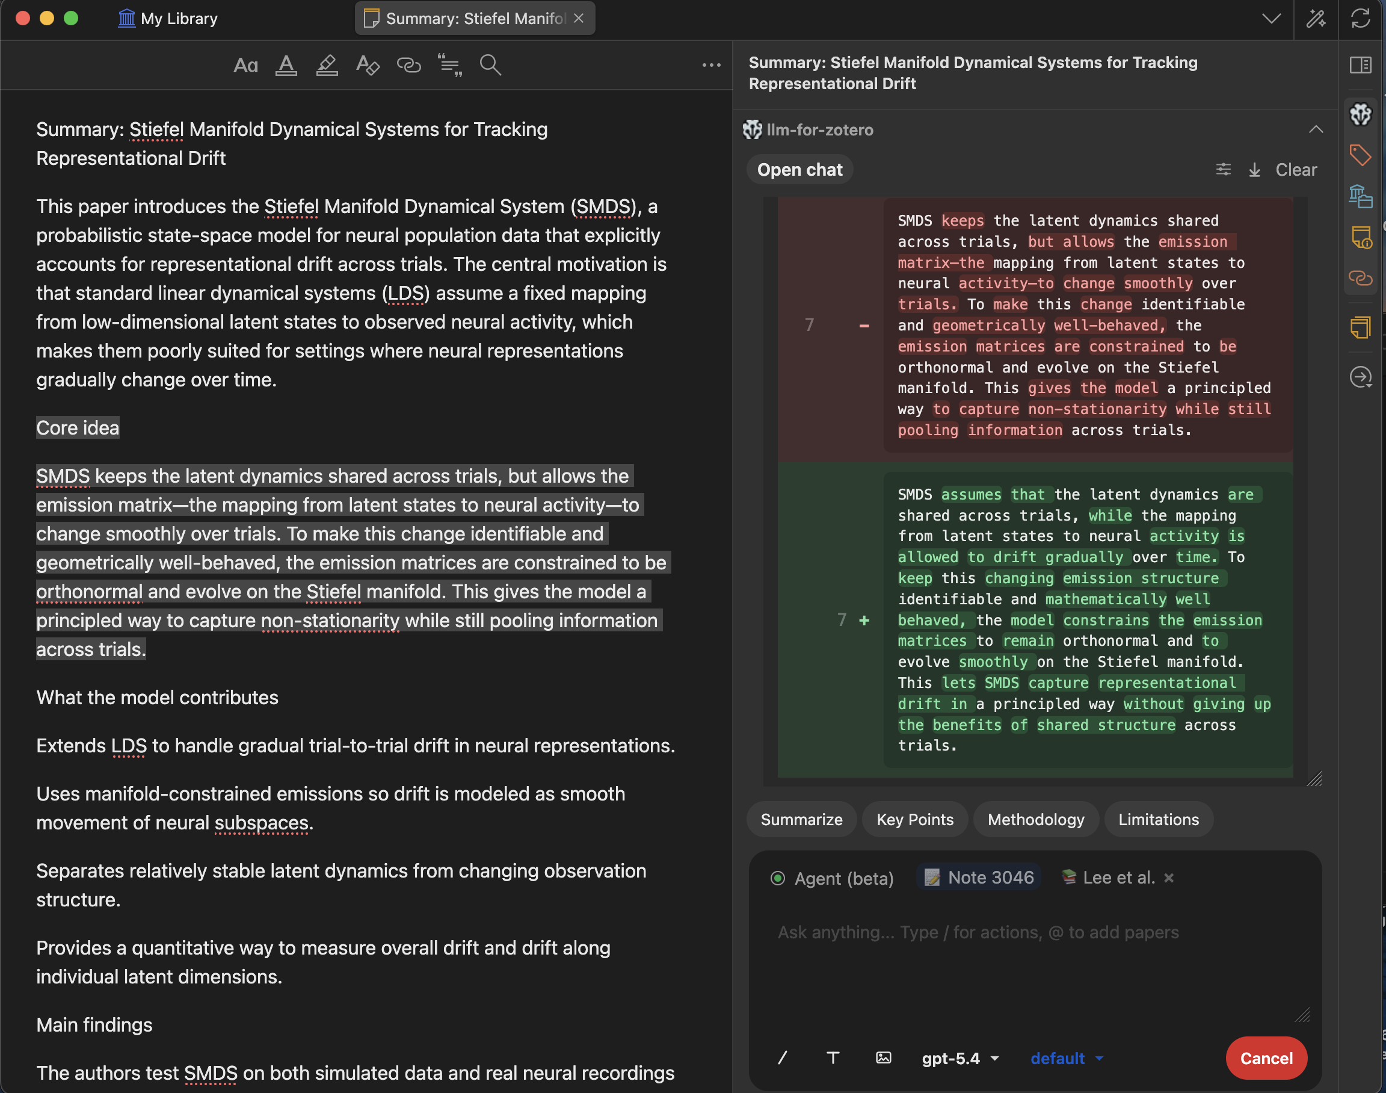Select the Summary: Stiefel Manifold tab
1386x1093 pixels.
click(474, 19)
